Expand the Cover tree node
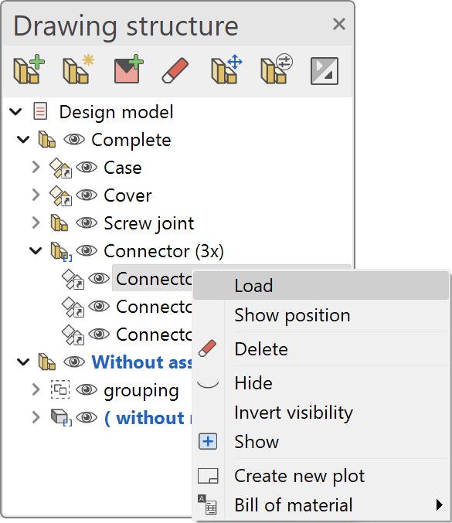 [36, 195]
